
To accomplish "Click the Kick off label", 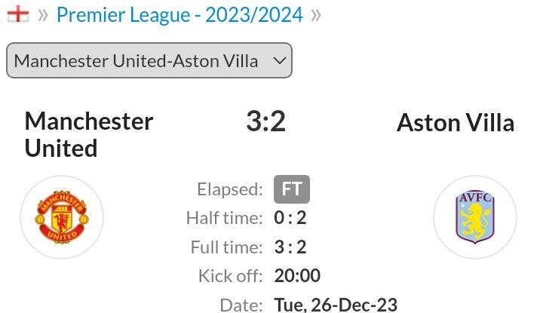I will coord(230,276).
